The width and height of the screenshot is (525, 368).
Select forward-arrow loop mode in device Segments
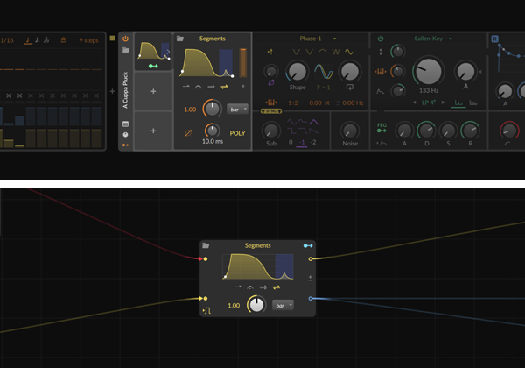pyautogui.click(x=211, y=87)
